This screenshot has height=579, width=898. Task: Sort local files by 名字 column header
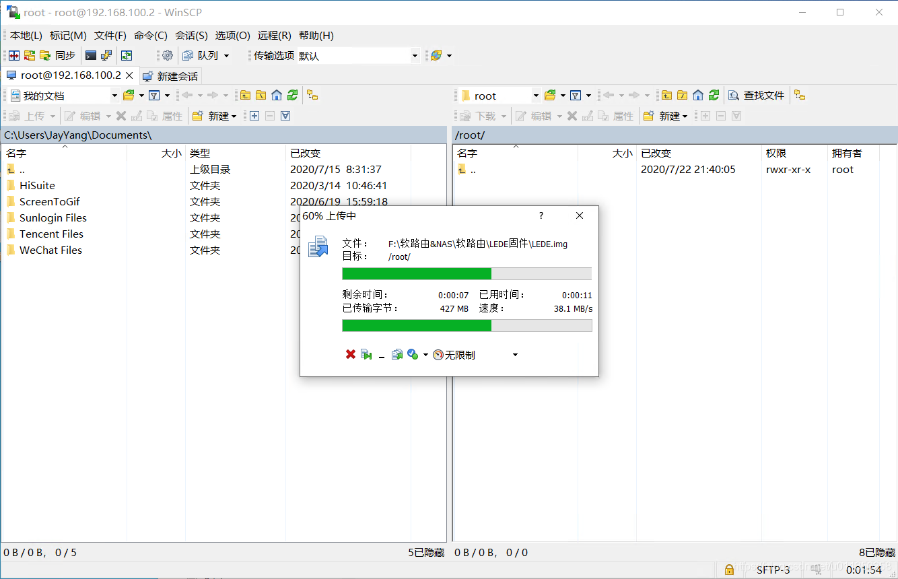click(x=64, y=153)
